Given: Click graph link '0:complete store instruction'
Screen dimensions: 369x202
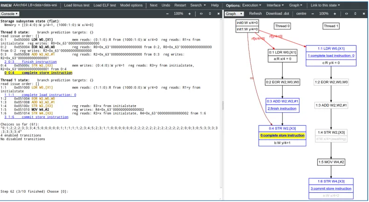Looking at the screenshot, I should [282, 135].
